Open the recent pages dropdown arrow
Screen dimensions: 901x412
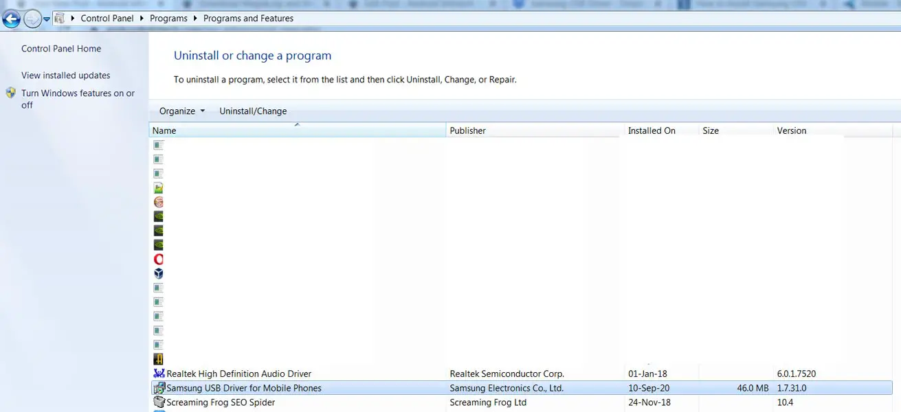47,19
